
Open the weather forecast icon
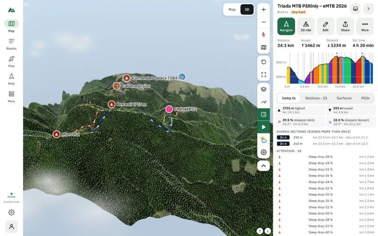coord(264,140)
